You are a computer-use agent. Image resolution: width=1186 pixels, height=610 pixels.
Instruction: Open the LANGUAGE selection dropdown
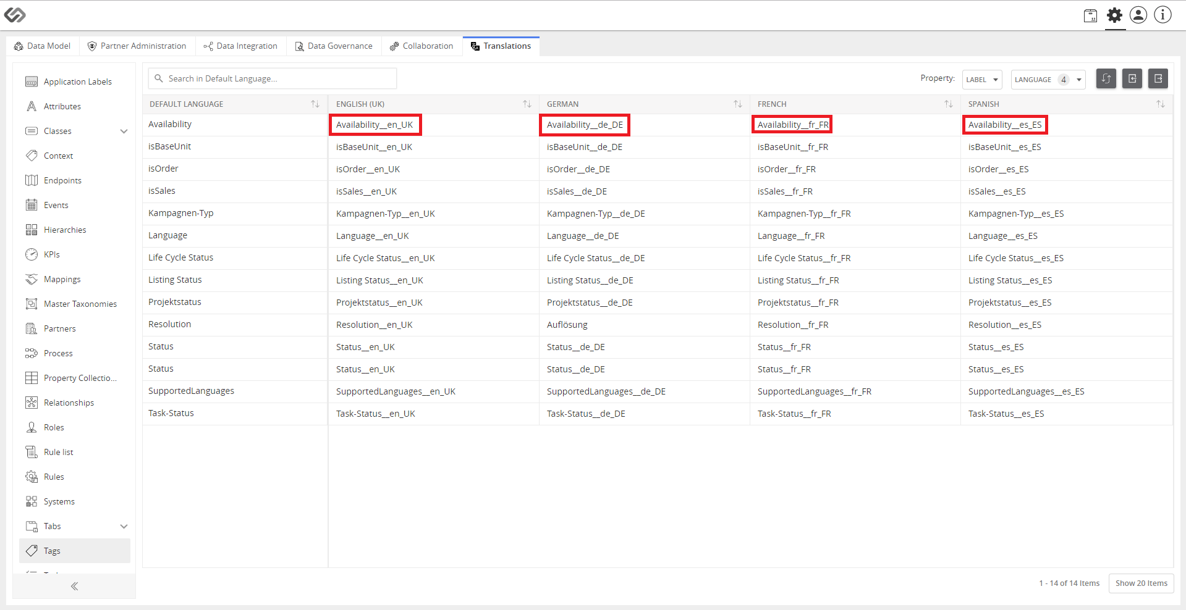pos(1048,80)
